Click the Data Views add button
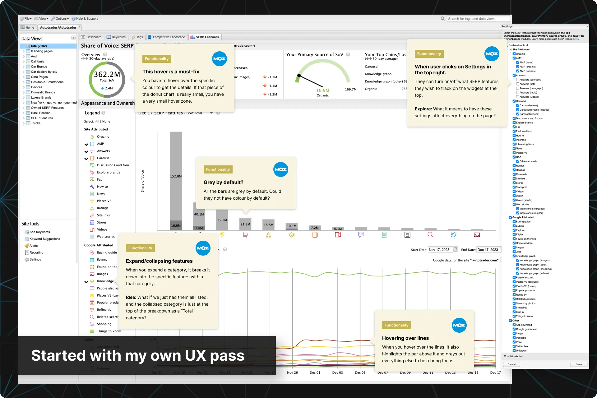This screenshot has height=398, width=597. 73,38
